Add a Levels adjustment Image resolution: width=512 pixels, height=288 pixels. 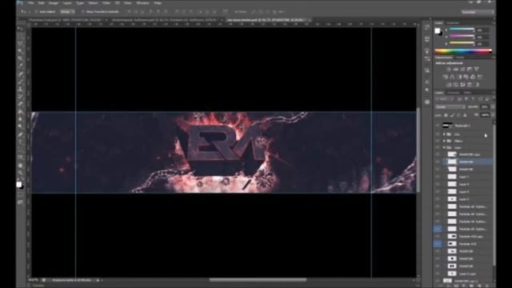click(455, 70)
